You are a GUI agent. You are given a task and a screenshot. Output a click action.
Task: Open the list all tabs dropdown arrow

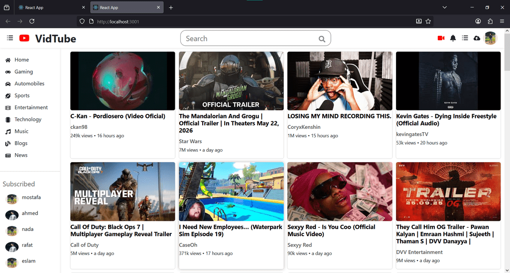click(444, 7)
